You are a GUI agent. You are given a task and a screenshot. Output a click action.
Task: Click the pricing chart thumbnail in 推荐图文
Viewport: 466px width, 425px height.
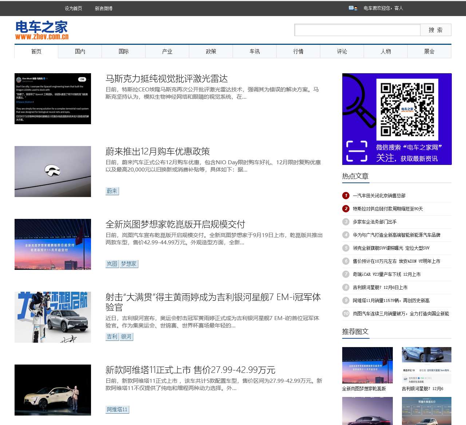click(x=427, y=411)
